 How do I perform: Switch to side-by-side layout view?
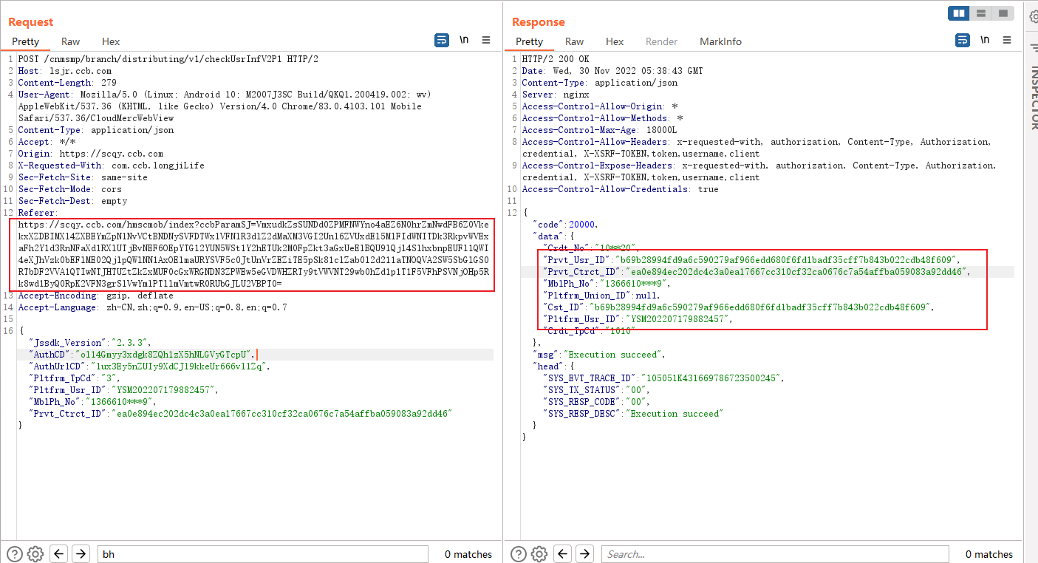(x=959, y=13)
